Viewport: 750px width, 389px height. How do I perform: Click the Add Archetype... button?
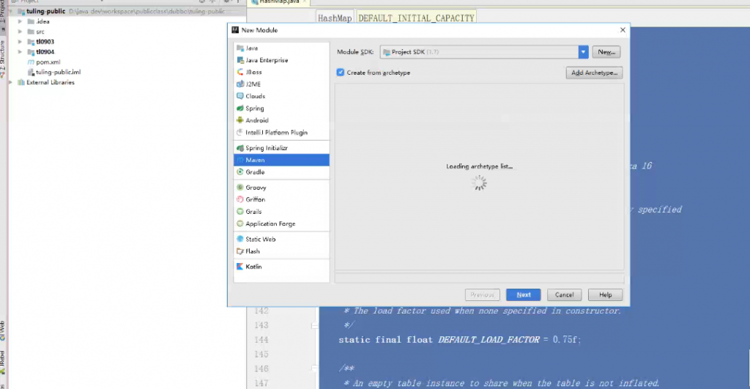[594, 73]
